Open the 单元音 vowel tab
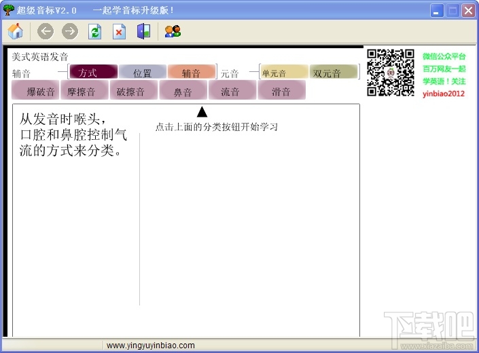479x353 pixels. tap(284, 72)
